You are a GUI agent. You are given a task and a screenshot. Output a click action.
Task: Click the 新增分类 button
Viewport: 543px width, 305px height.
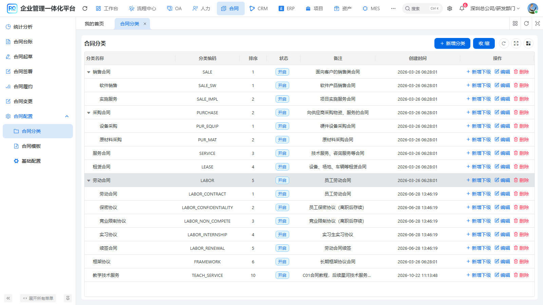pos(452,43)
